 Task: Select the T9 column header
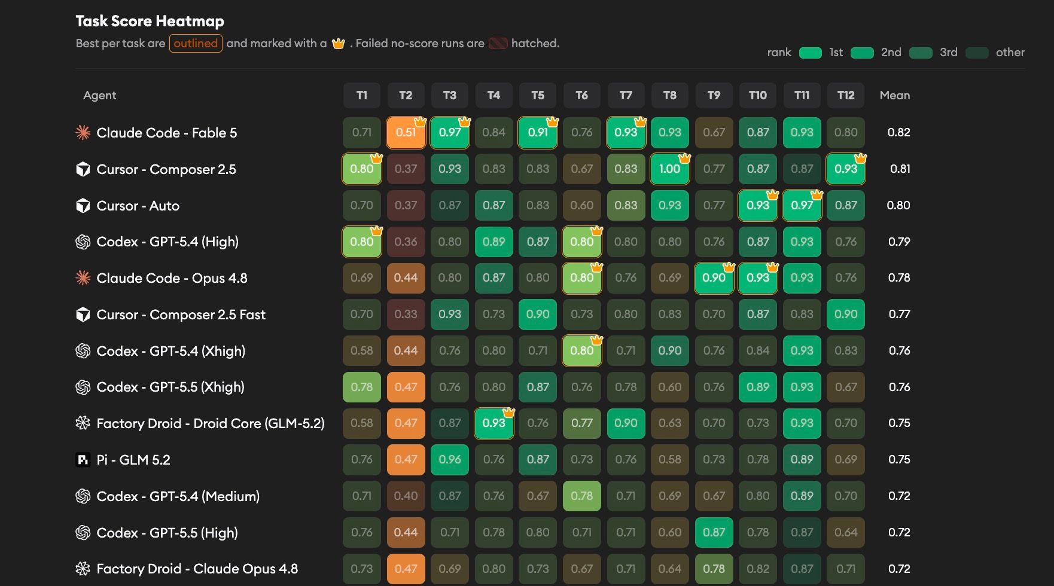pyautogui.click(x=714, y=95)
